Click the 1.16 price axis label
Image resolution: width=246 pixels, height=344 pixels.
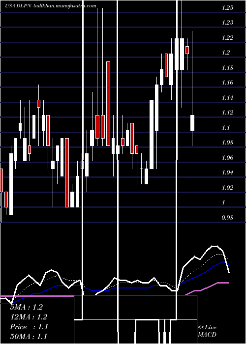227,83
